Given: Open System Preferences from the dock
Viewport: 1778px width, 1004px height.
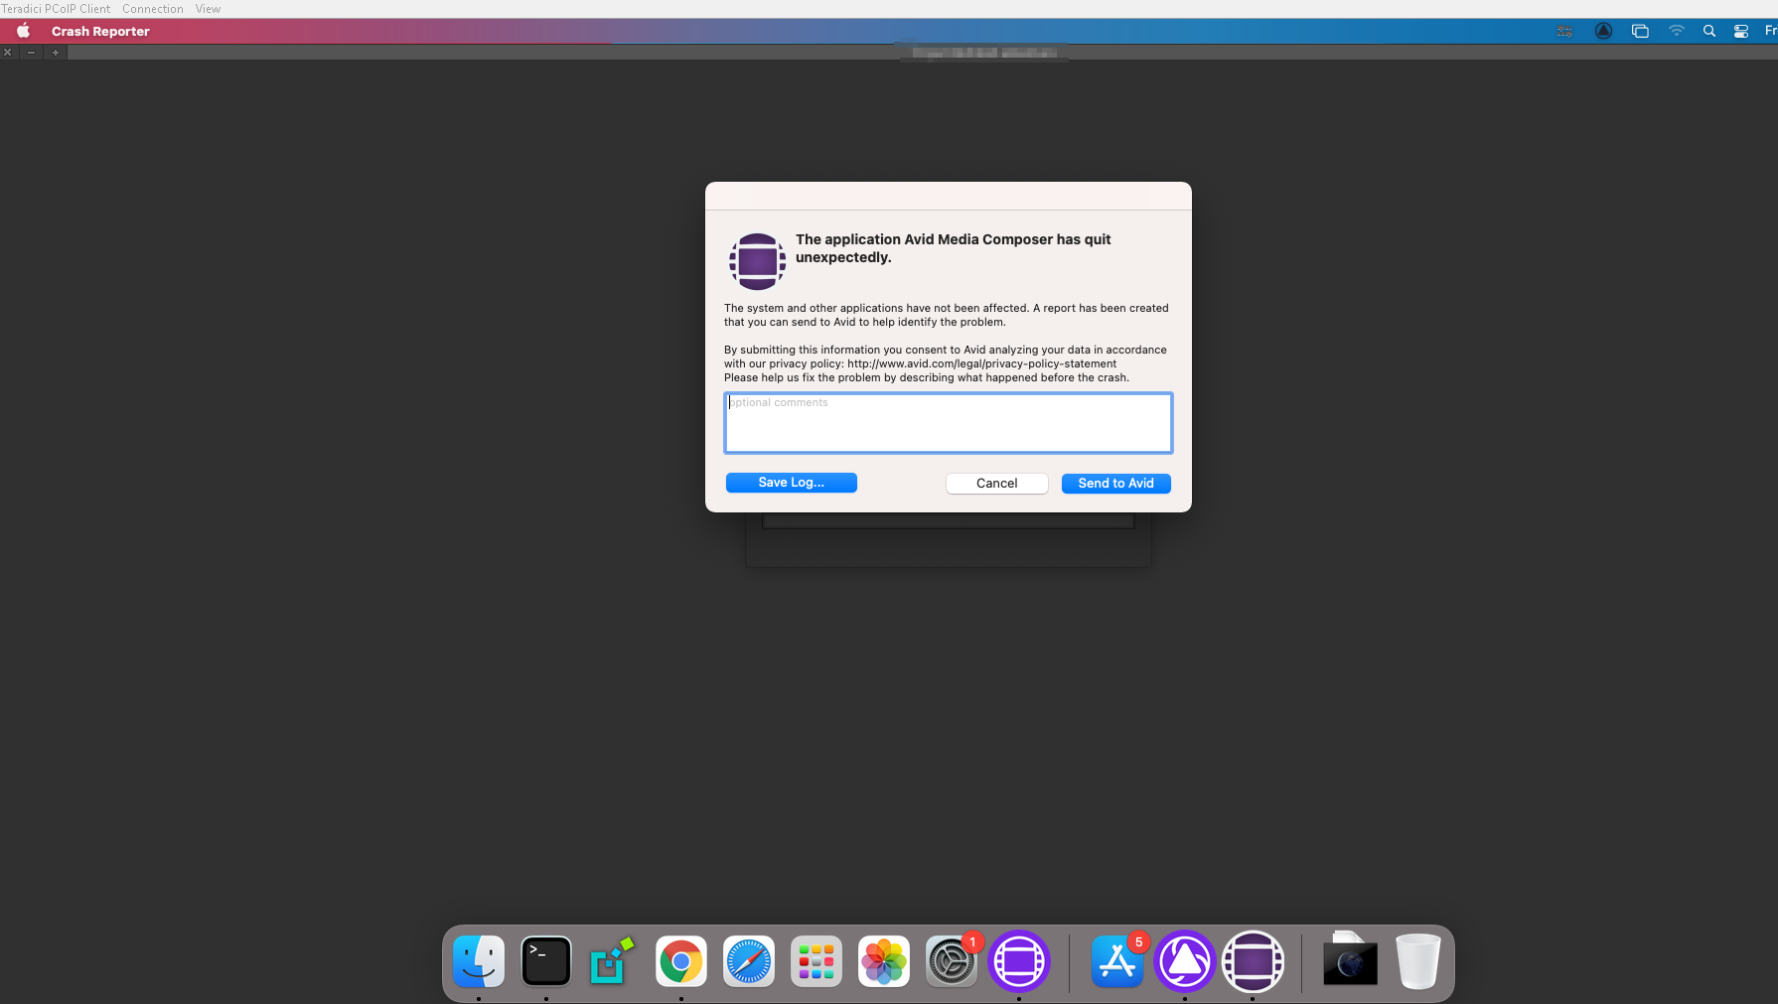Looking at the screenshot, I should (952, 961).
